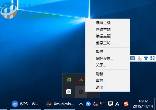Select 暂停 to pause visualizer
156x110 pixels.
tap(107, 52)
